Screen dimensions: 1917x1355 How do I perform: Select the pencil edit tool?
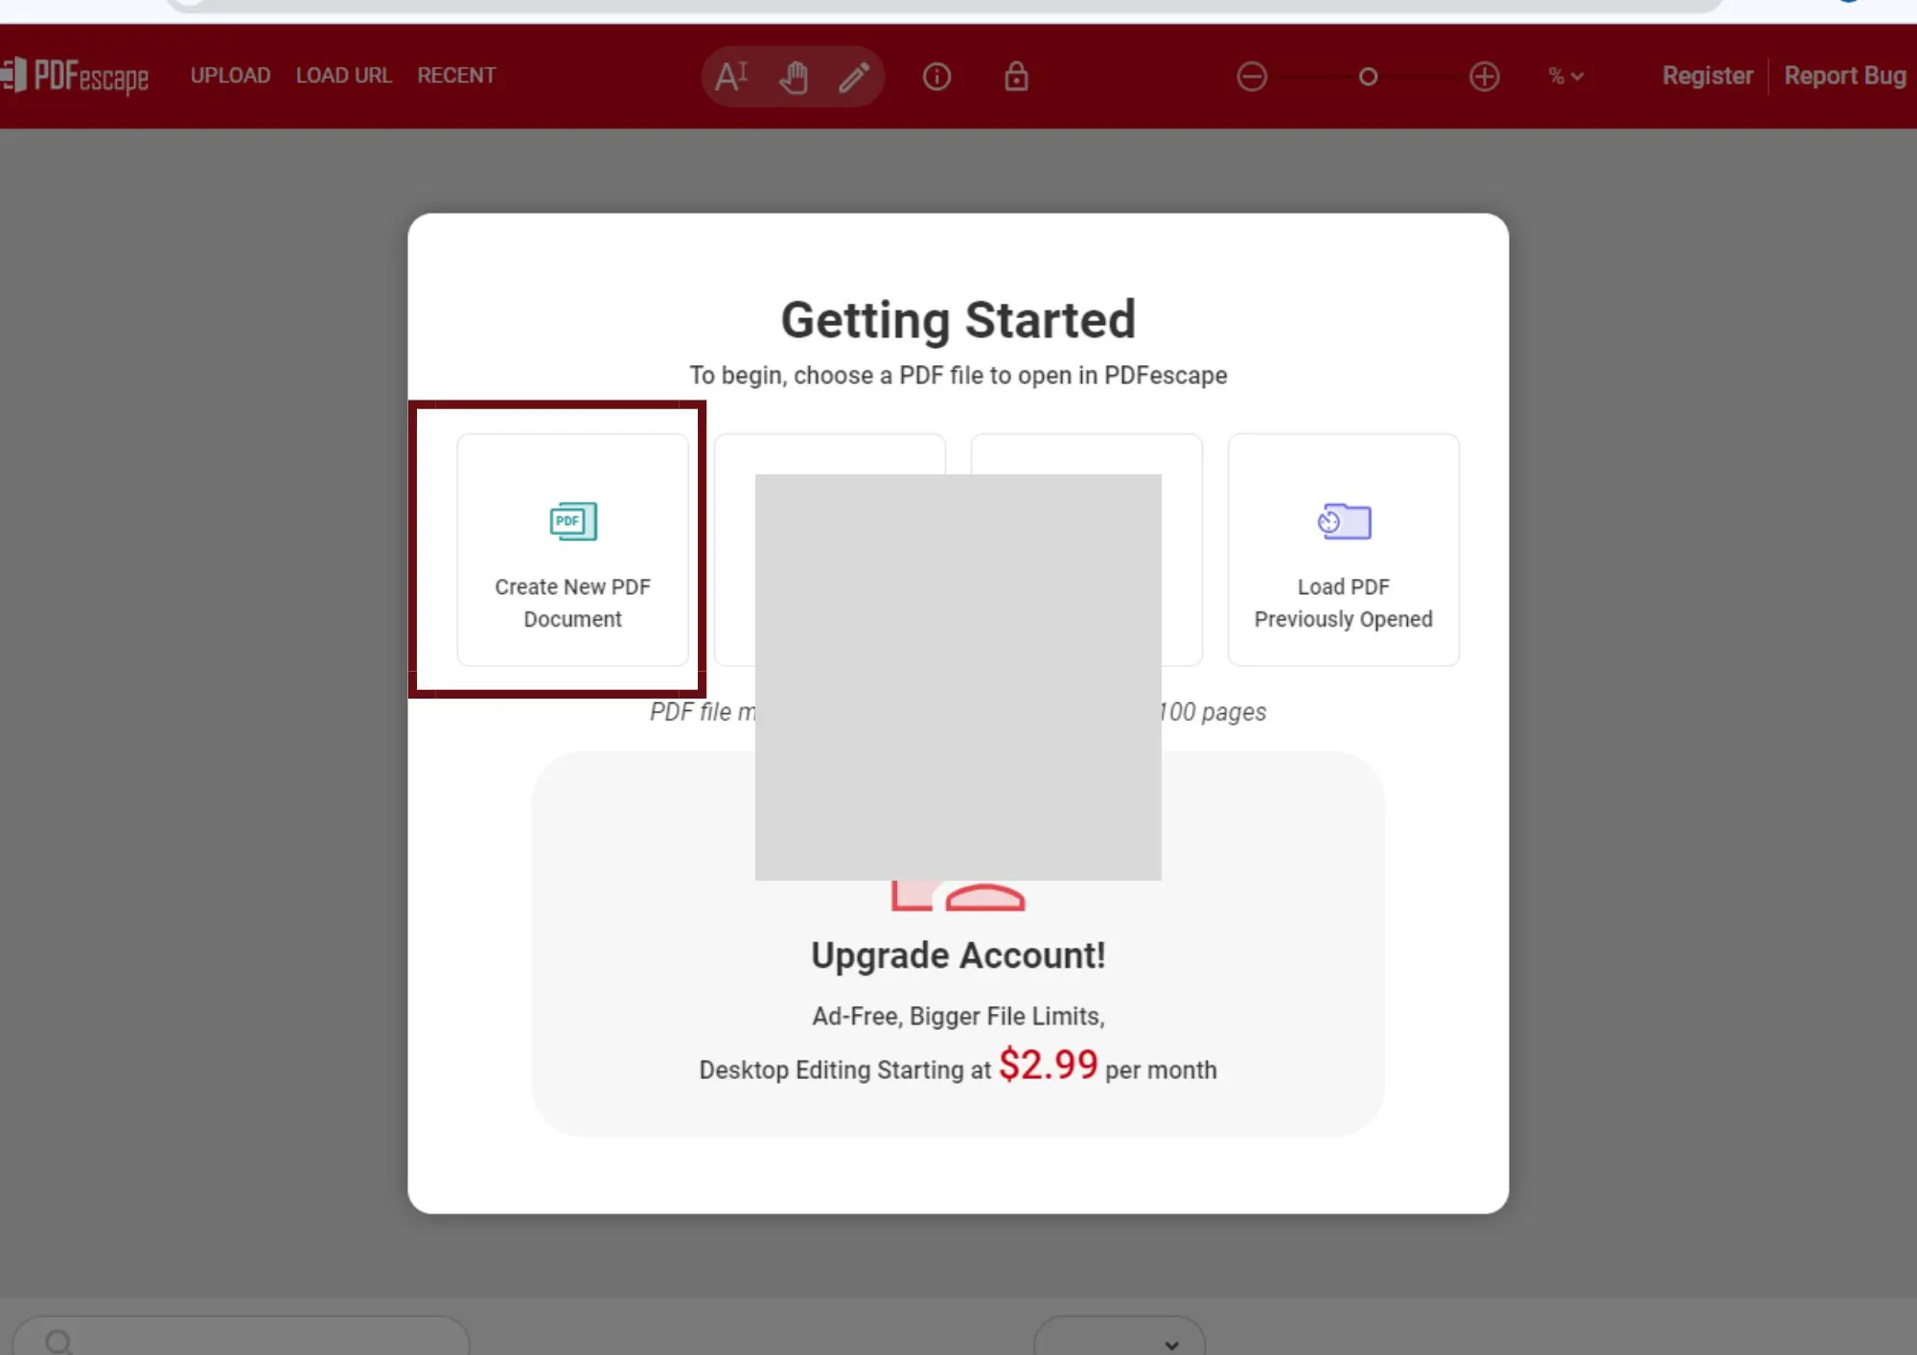[x=854, y=77]
